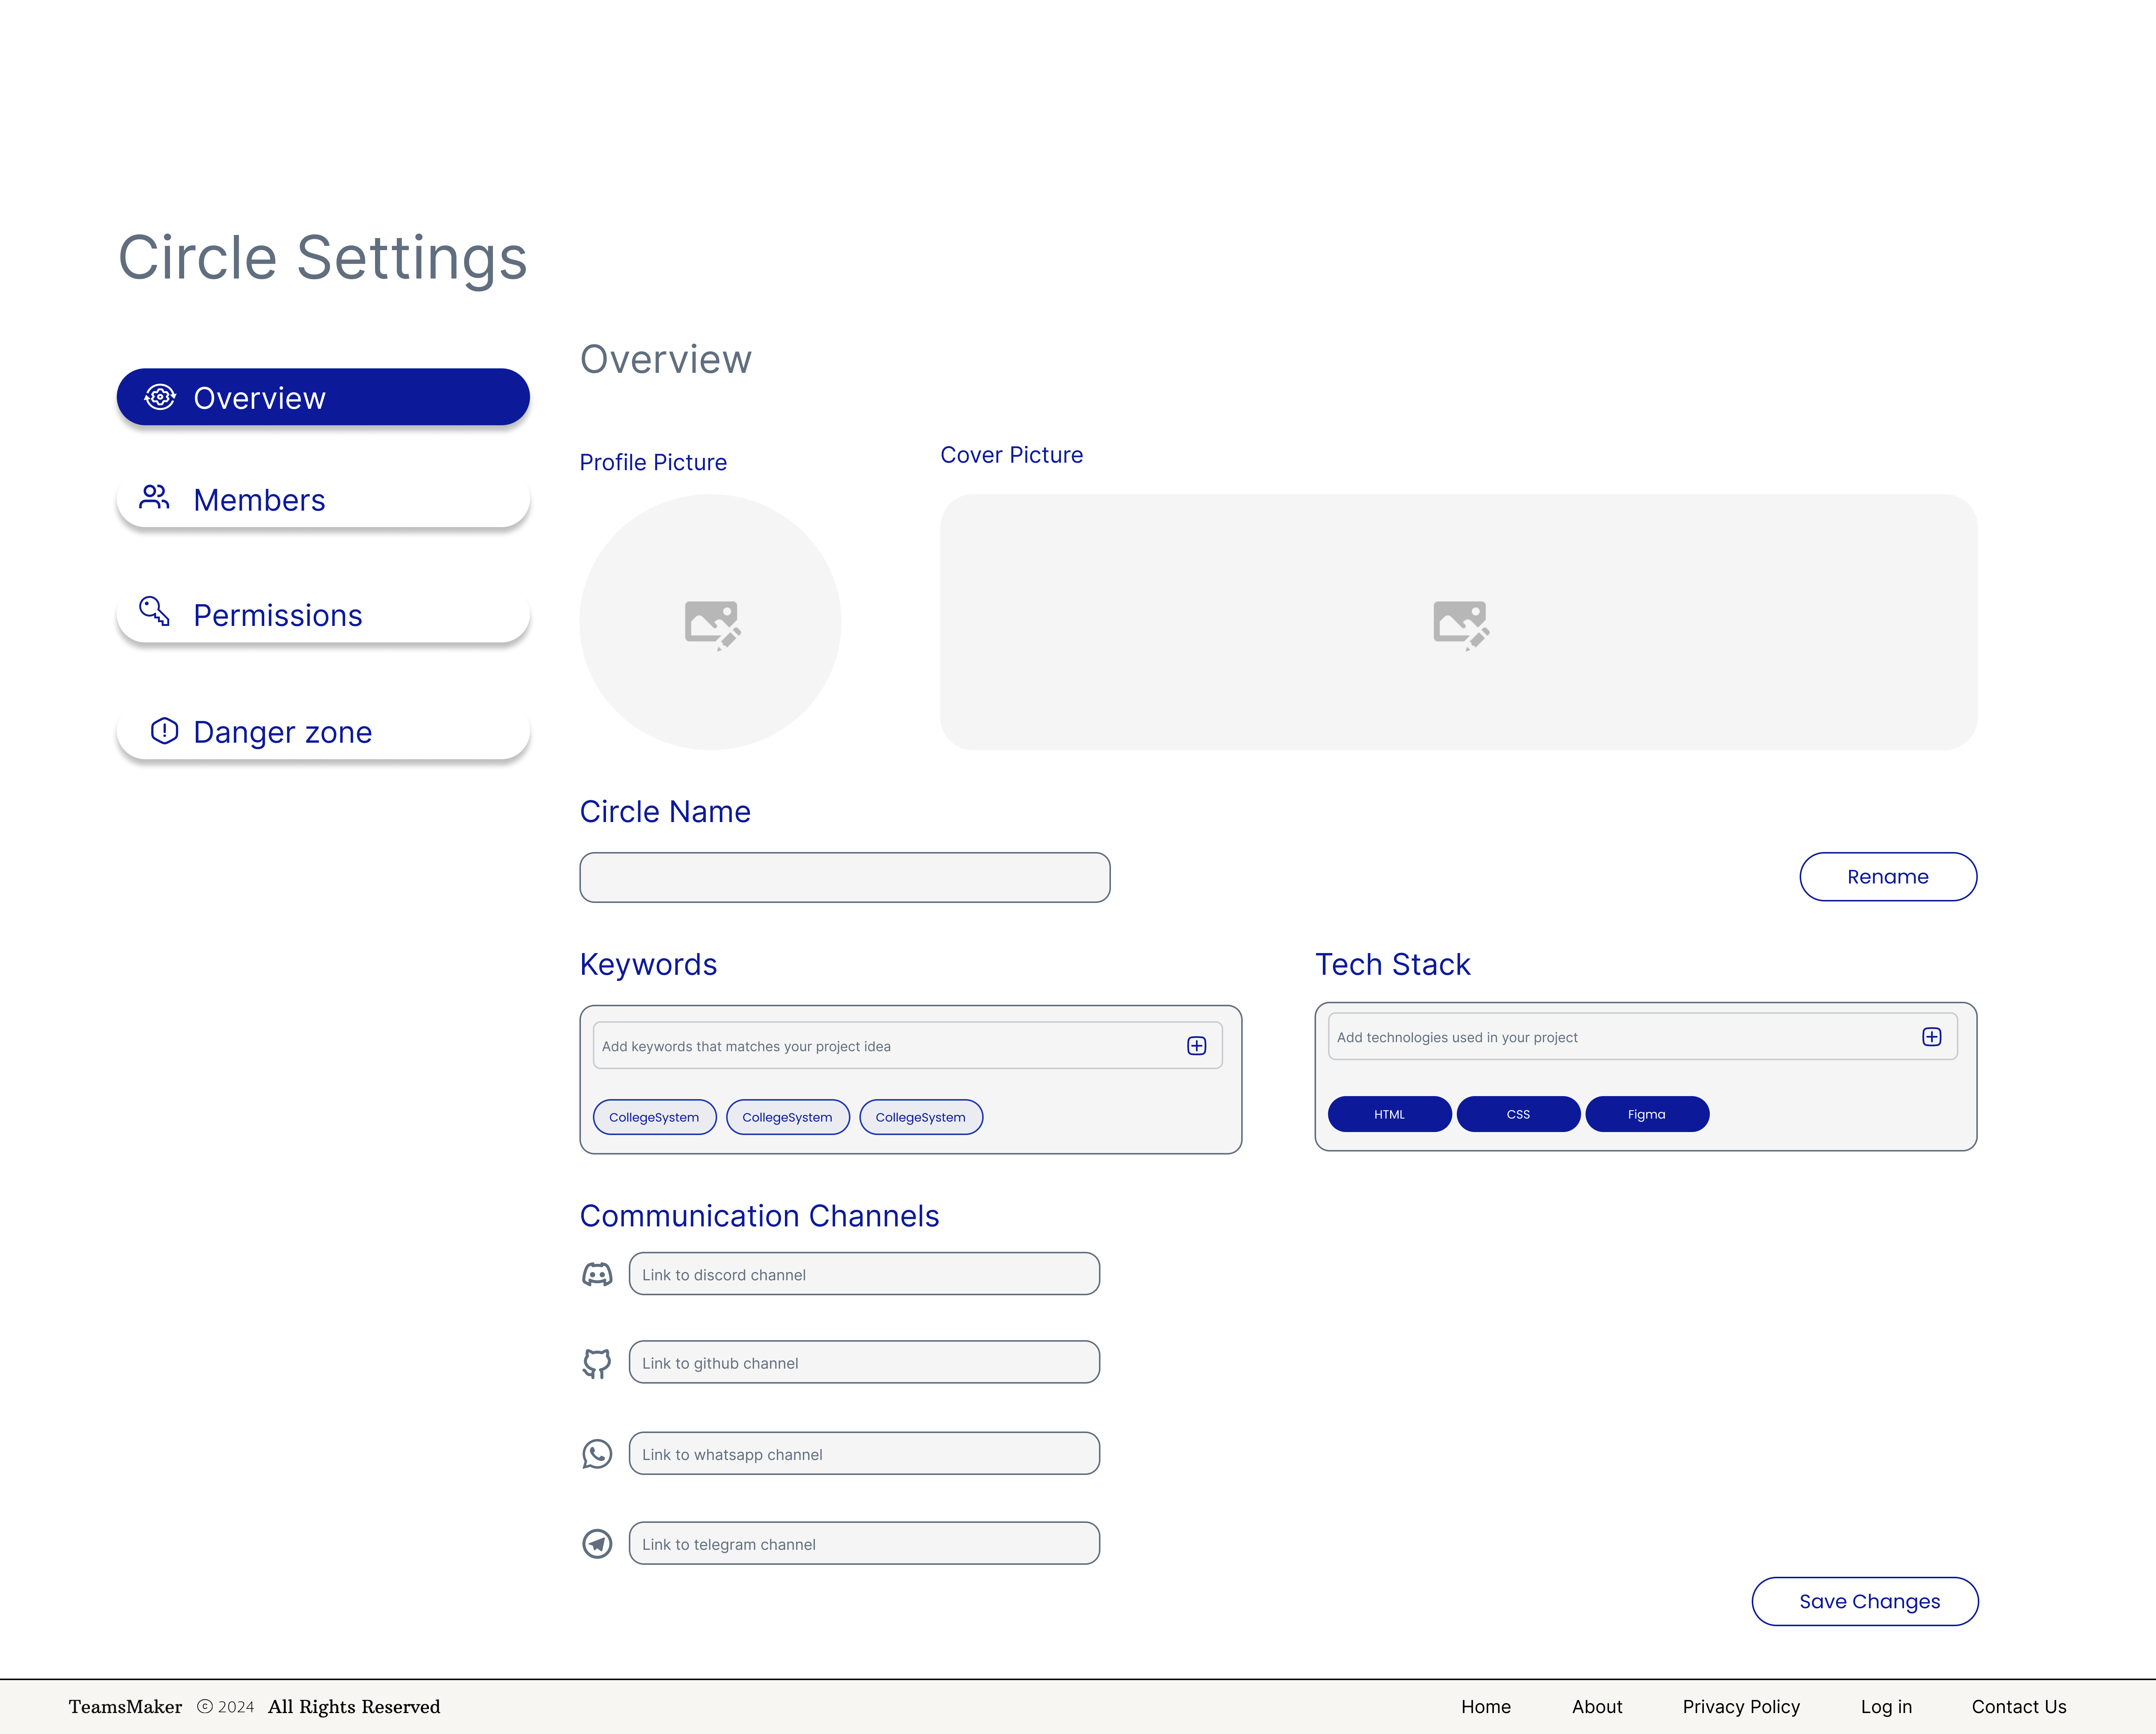Open the Danger zone section

point(323,732)
